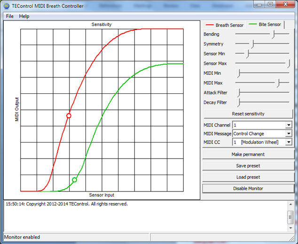Switch to the Breath Sensor tab
Screen dimensions: 298x244
coord(225,25)
